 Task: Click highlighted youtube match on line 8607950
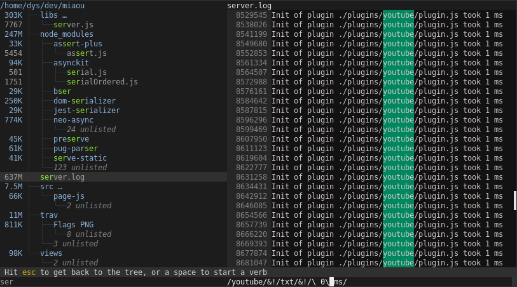(398, 139)
